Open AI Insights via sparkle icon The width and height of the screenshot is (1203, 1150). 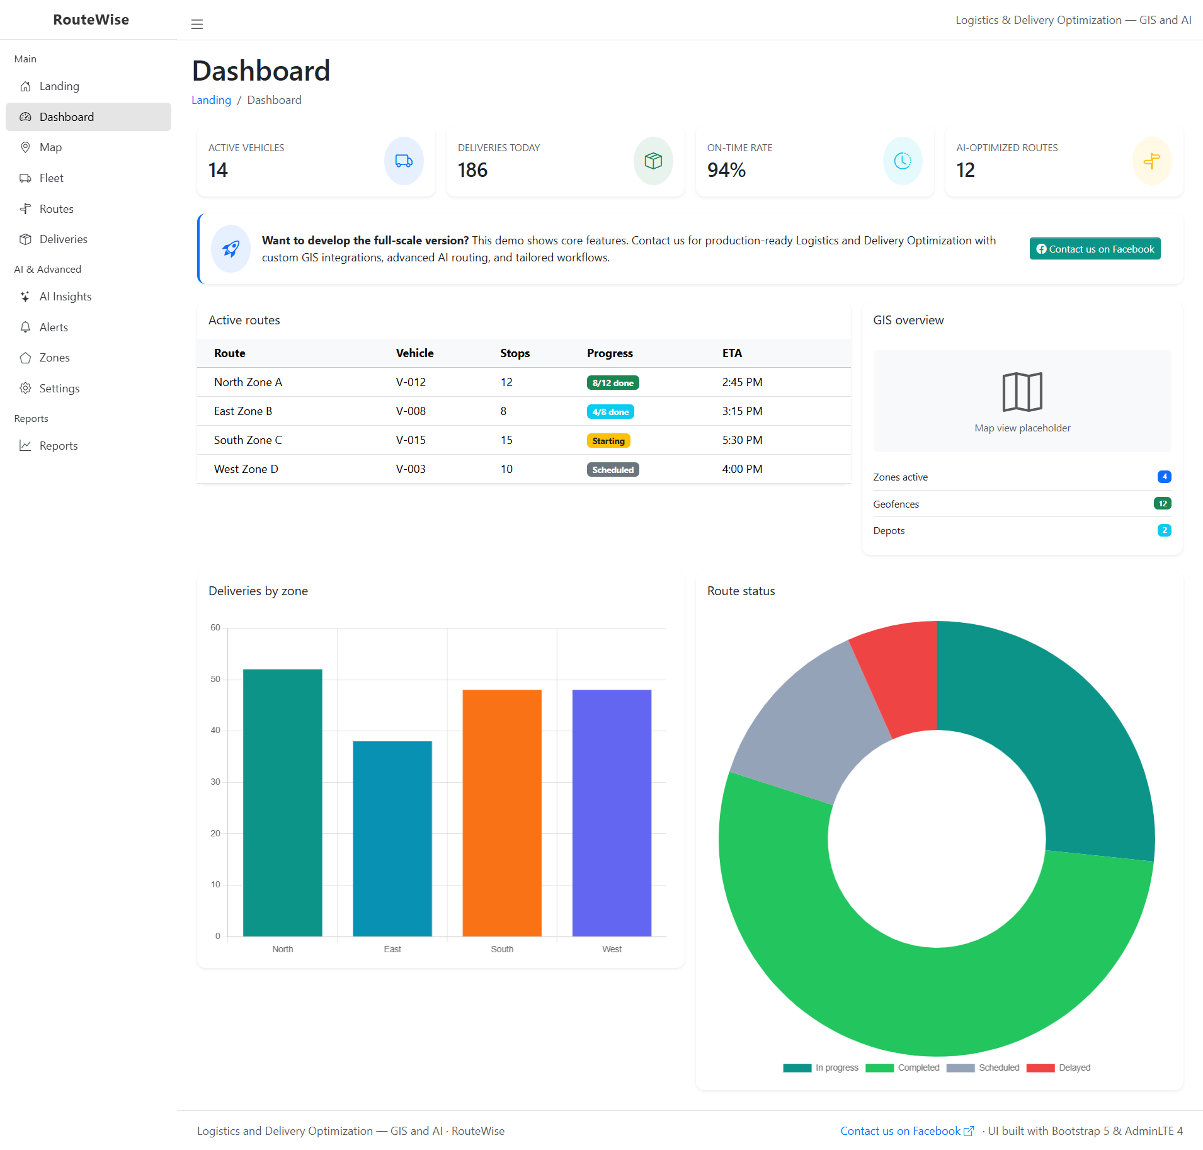(26, 296)
